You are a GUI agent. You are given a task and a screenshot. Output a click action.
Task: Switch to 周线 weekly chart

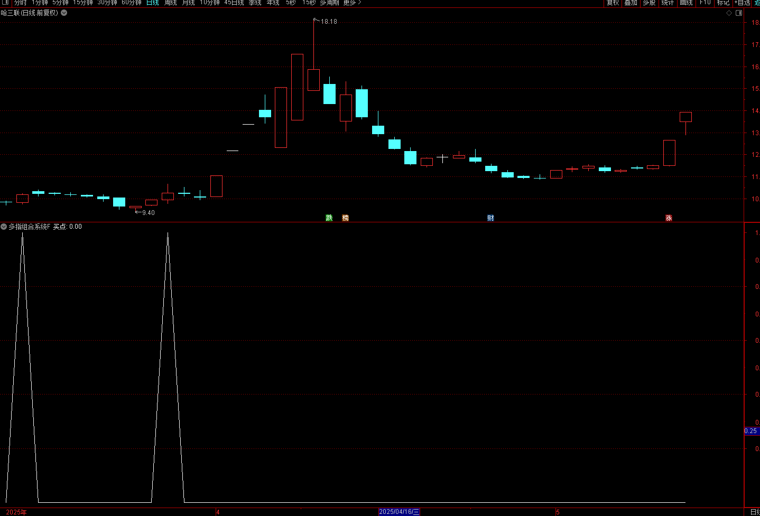tap(171, 3)
